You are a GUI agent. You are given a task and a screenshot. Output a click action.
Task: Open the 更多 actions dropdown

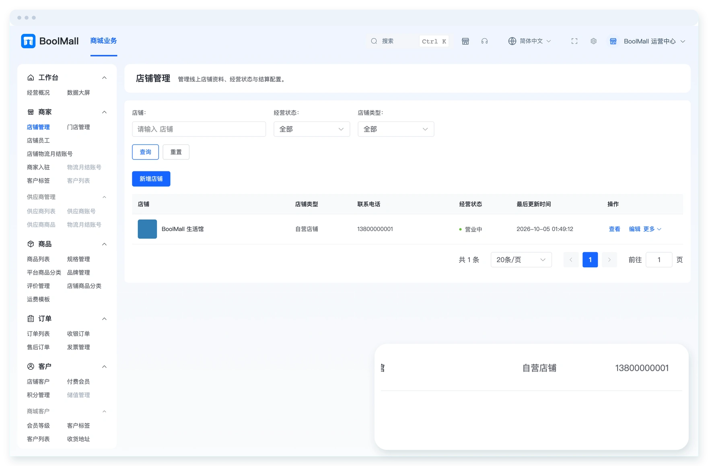652,229
